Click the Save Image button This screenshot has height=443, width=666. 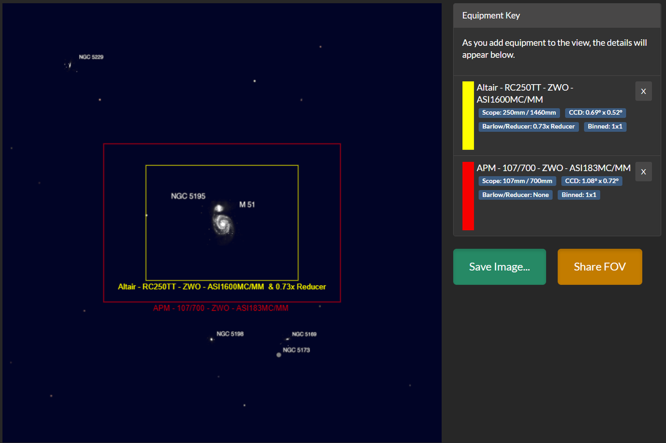coord(499,267)
